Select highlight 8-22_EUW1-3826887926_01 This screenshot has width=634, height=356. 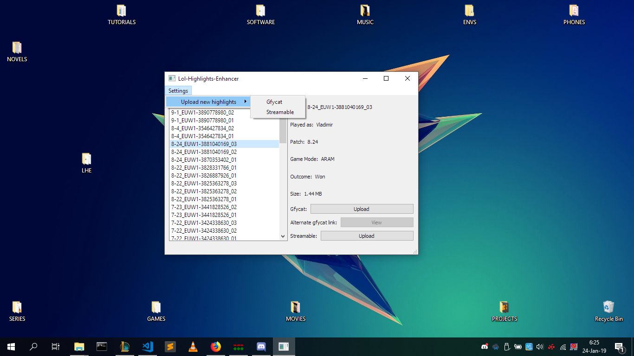(x=224, y=176)
